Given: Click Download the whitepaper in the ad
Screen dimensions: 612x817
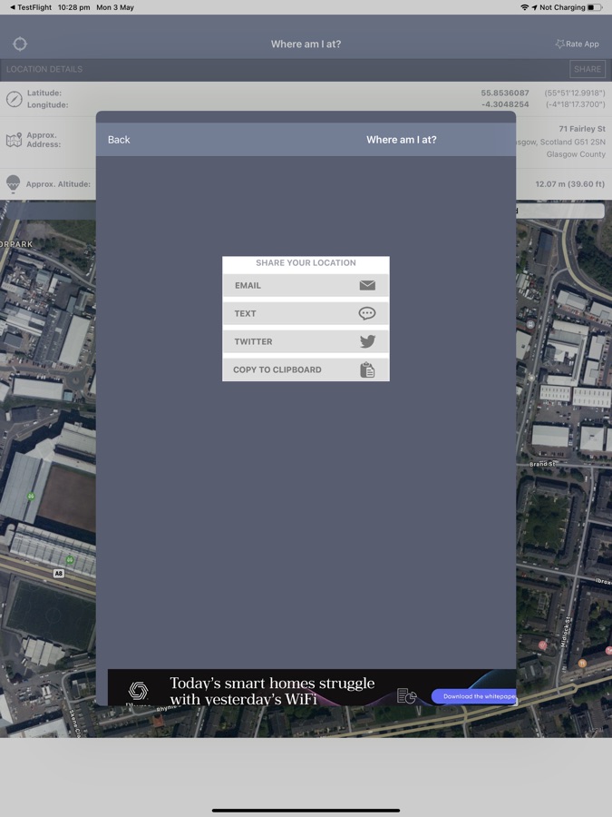Looking at the screenshot, I should pos(478,696).
